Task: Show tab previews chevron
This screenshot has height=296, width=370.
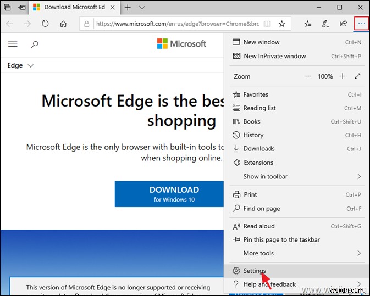Action: (x=142, y=7)
